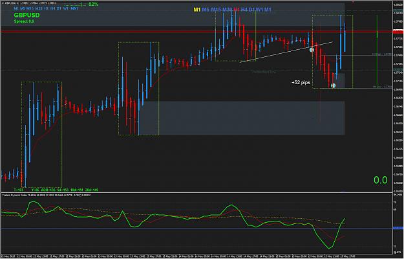Click the D1 label in the center timeframe strip
Image resolution: width=404 pixels, height=259 pixels.
251,10
